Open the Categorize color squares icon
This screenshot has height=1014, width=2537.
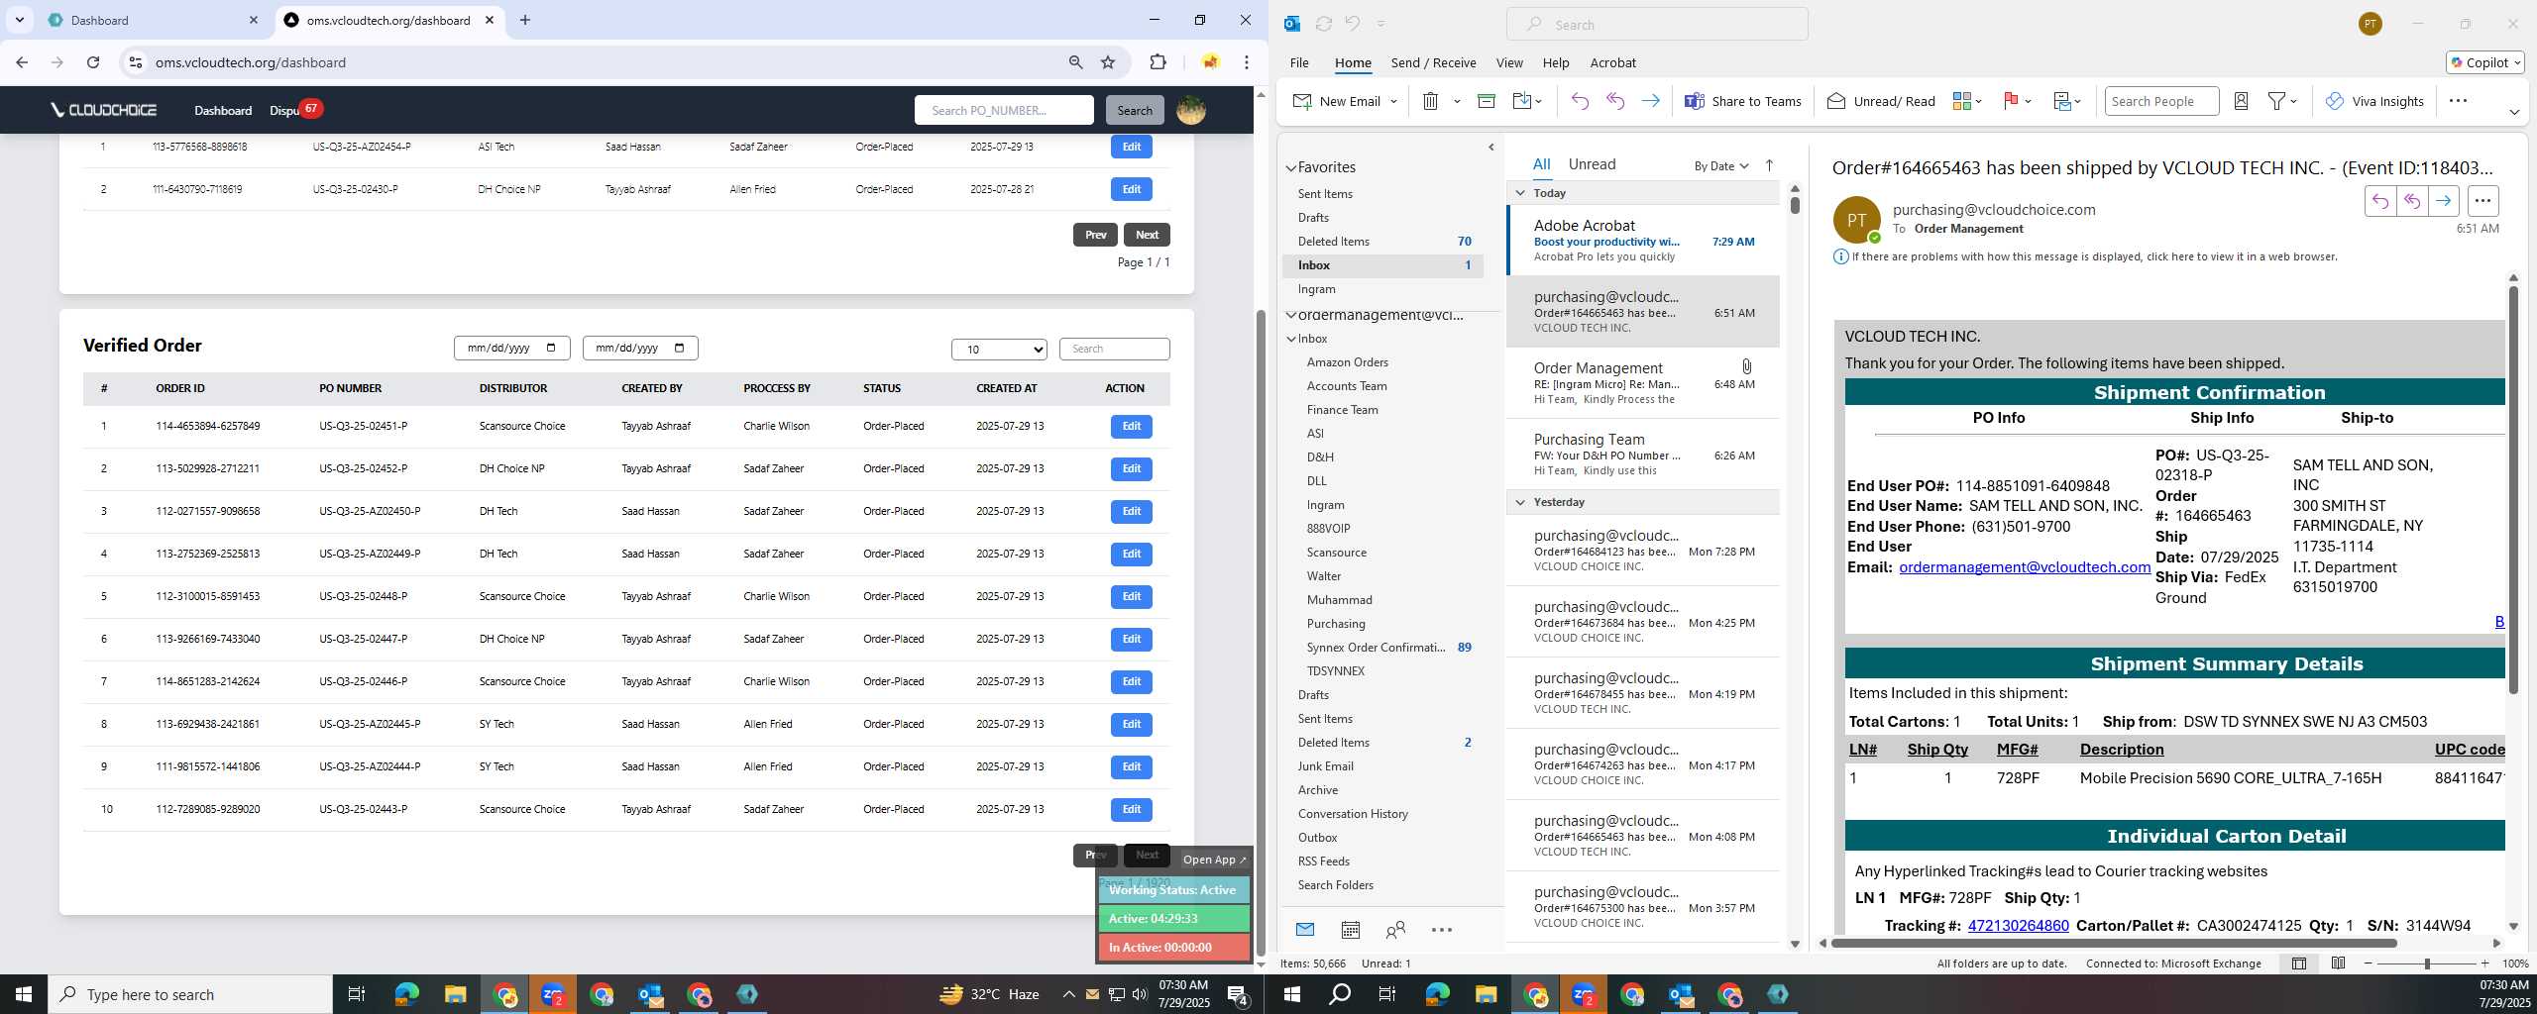click(x=1961, y=101)
